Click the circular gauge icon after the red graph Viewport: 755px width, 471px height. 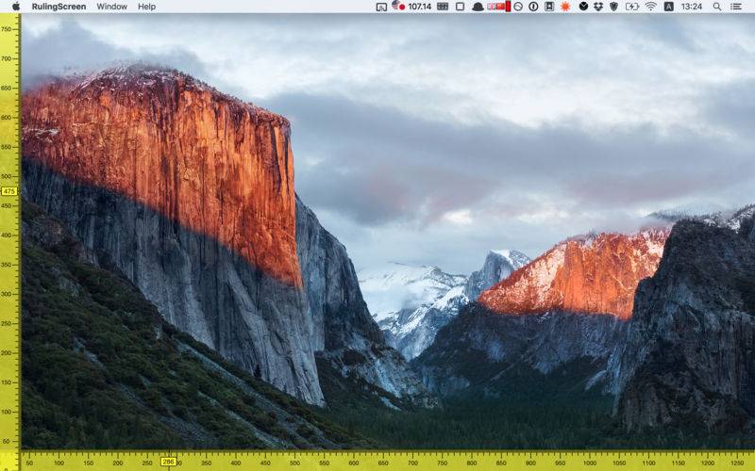518,7
